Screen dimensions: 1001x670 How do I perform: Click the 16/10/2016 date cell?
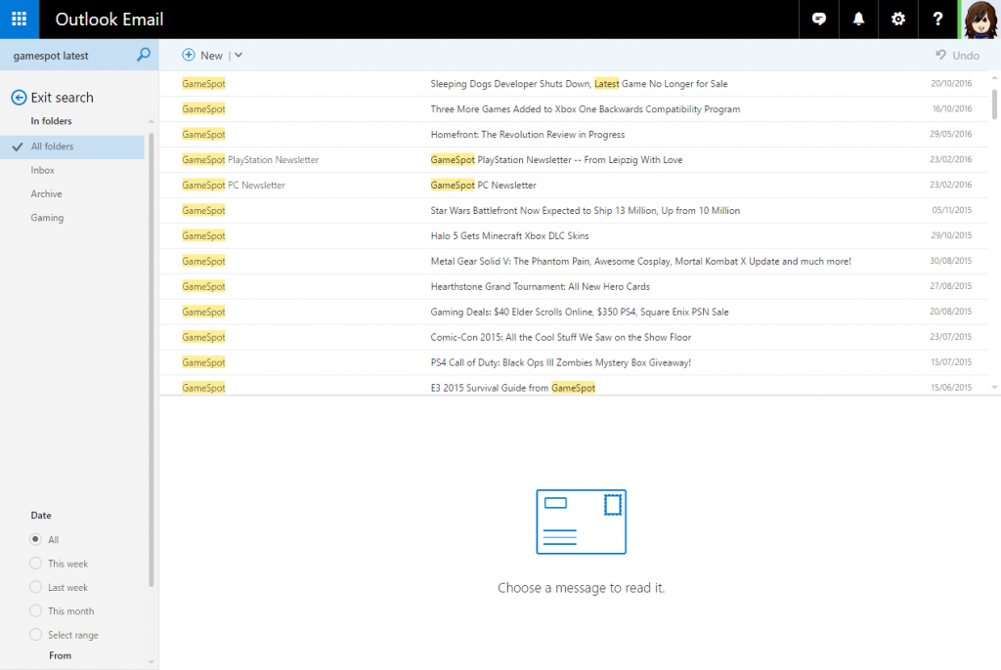coord(952,109)
